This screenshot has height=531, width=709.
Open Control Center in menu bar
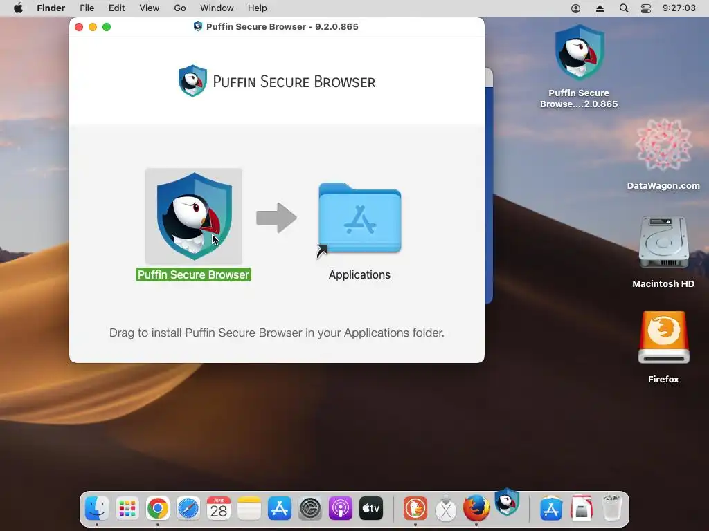(x=646, y=8)
